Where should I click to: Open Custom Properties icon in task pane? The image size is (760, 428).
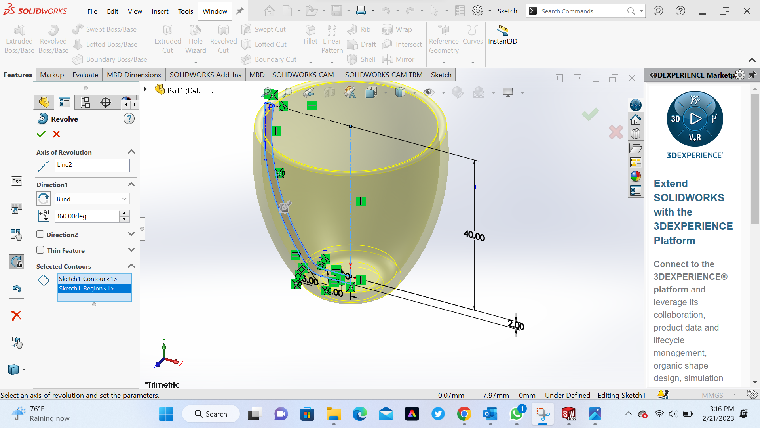click(636, 191)
